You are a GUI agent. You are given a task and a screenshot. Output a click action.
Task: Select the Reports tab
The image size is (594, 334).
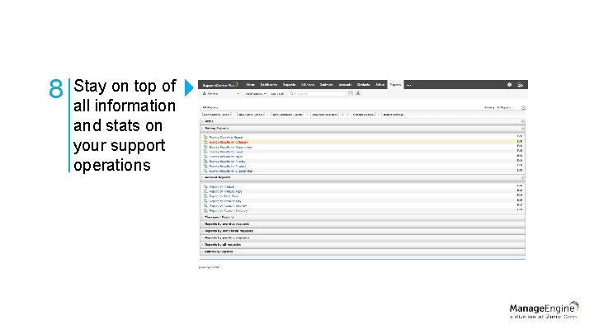395,84
